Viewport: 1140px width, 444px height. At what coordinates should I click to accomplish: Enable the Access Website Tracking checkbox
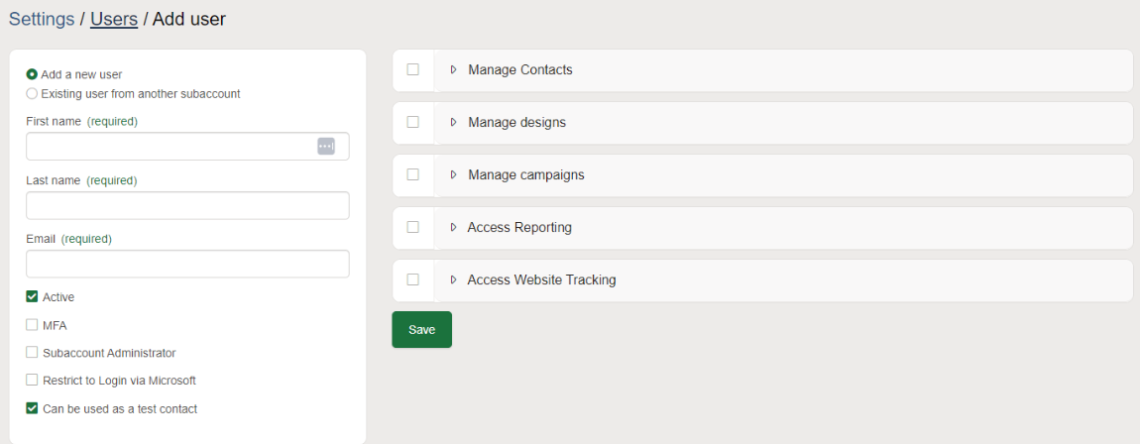tap(412, 280)
